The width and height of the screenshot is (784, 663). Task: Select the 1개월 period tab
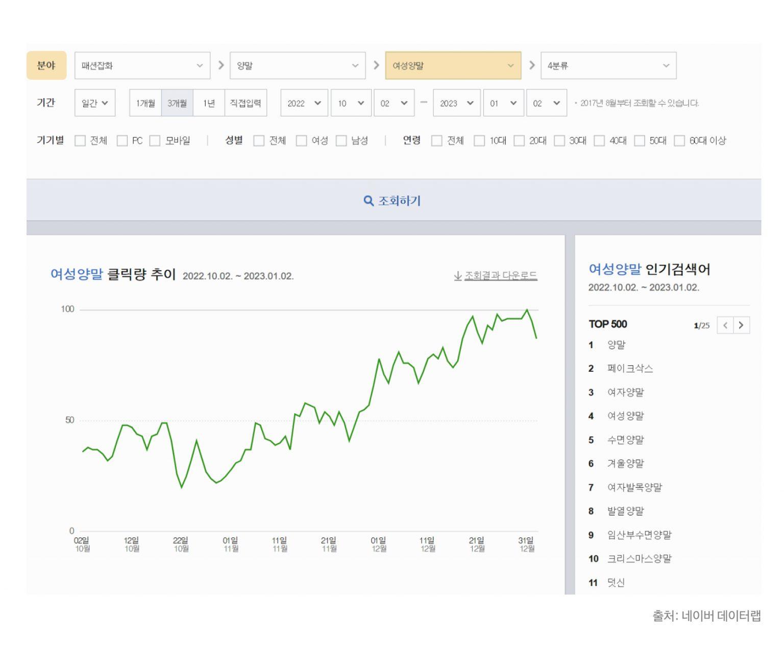click(x=145, y=103)
